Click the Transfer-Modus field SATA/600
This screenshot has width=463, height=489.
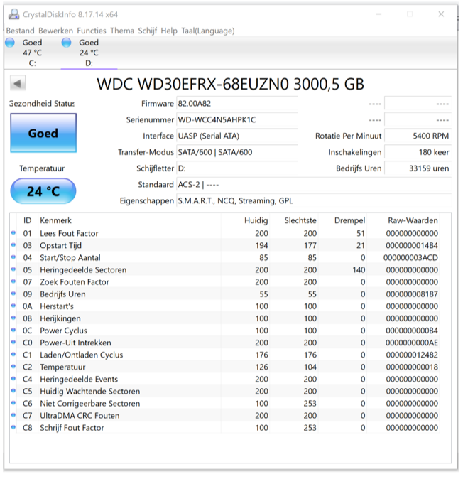pos(236,152)
